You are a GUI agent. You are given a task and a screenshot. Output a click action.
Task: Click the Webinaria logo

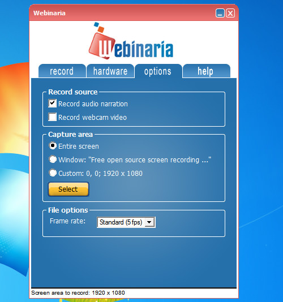click(131, 41)
